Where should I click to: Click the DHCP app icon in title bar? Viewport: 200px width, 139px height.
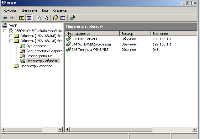point(4,3)
